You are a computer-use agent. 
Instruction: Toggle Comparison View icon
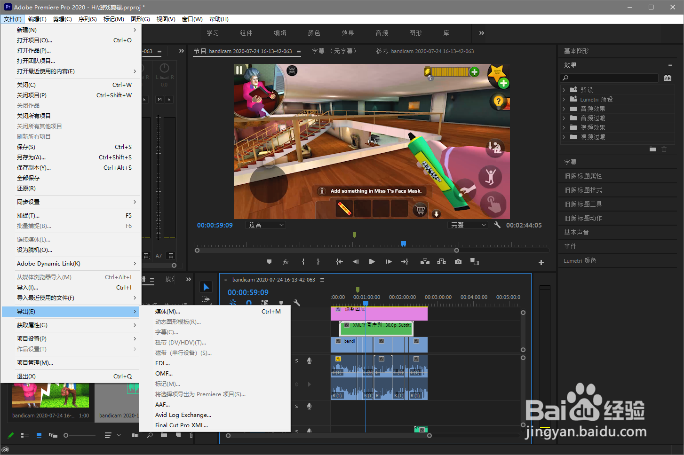[x=474, y=262]
